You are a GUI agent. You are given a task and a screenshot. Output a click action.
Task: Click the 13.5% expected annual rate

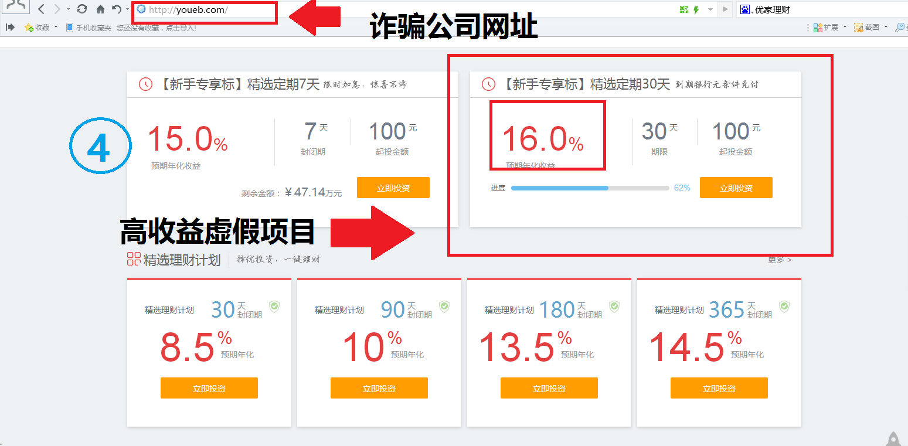(526, 346)
